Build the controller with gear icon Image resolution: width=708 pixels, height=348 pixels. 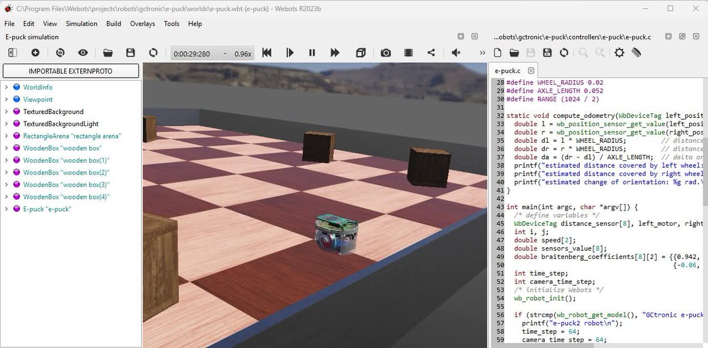(x=619, y=52)
